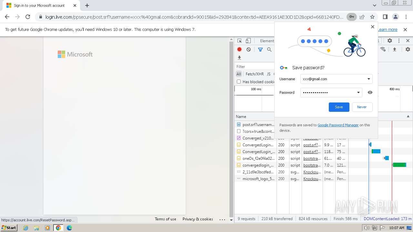Select the oneDs_f2e0f4a02... script request
The image size is (413, 232).
(255, 158)
